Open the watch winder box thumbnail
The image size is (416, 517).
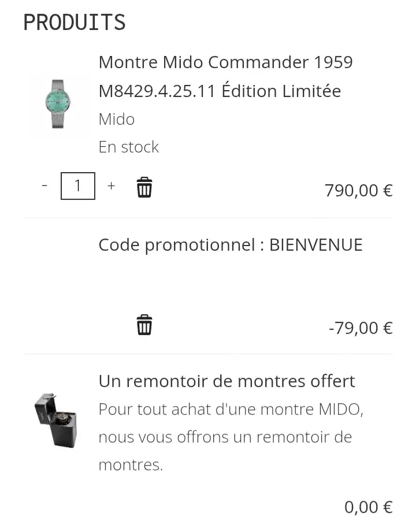[x=55, y=419]
